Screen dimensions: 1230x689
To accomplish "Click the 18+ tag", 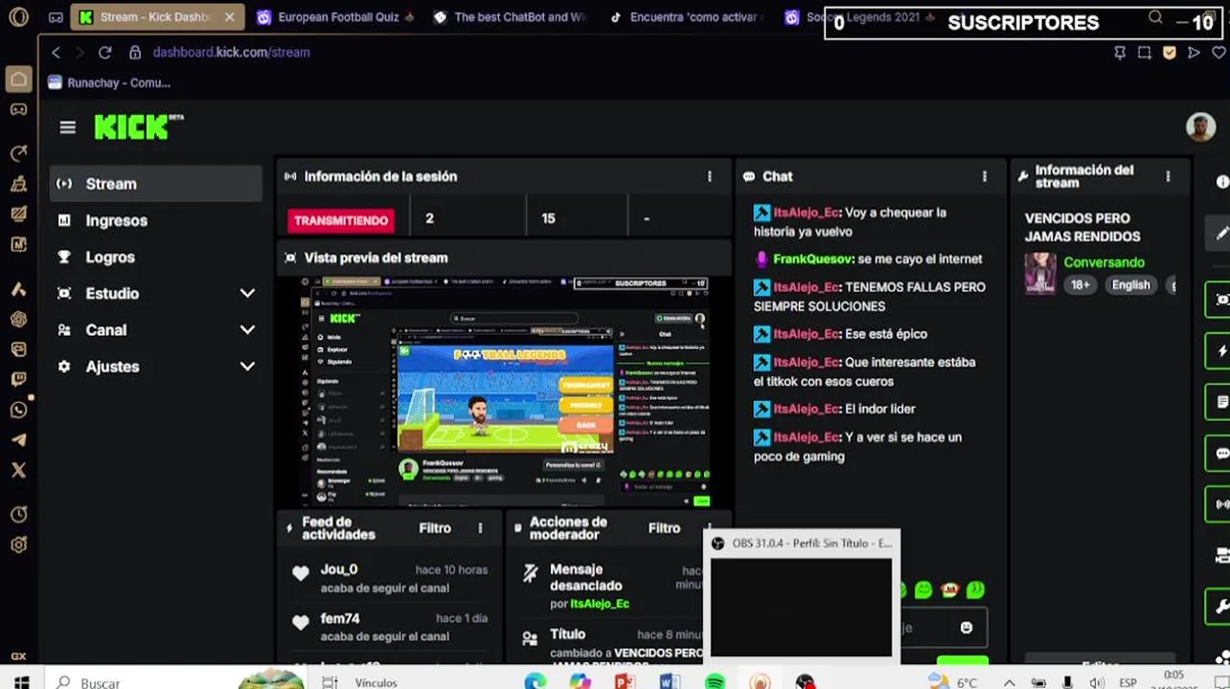I will tap(1081, 285).
